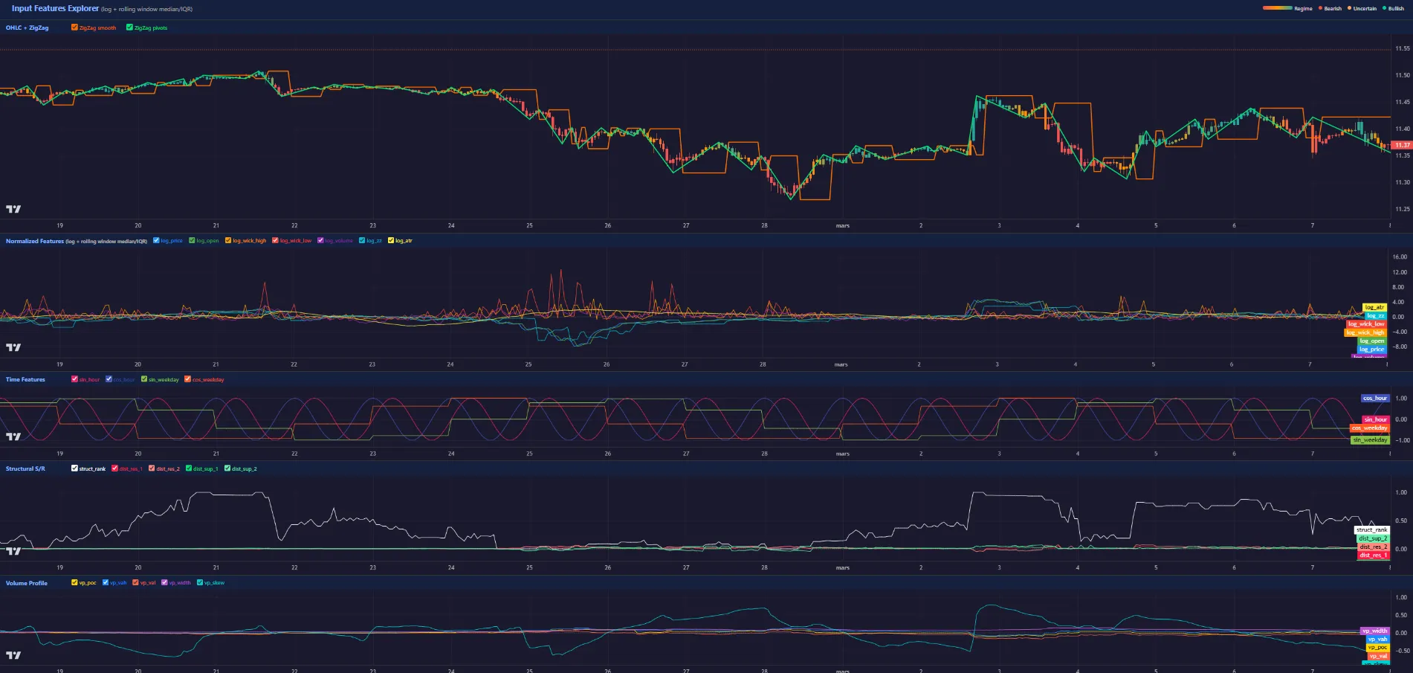
Task: Click the Bearish red legend dot
Action: point(1320,8)
